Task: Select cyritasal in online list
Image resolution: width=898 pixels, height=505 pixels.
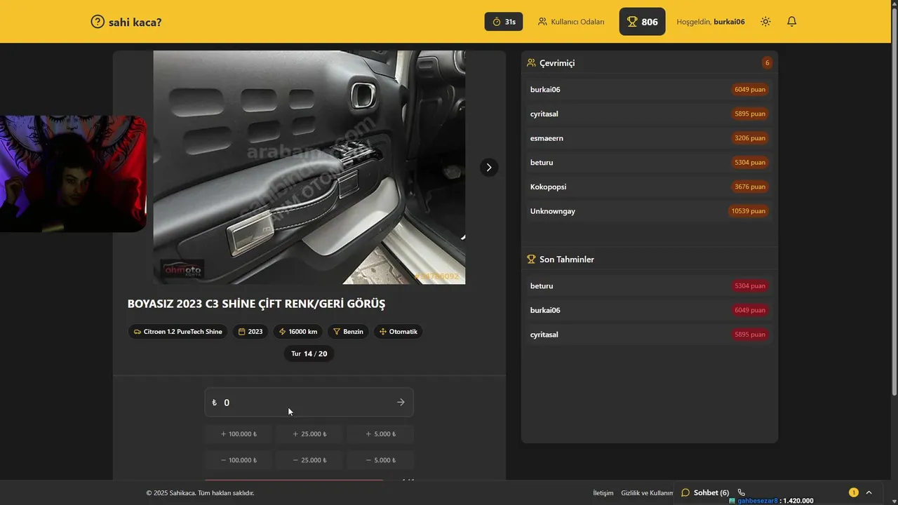Action: 649,114
